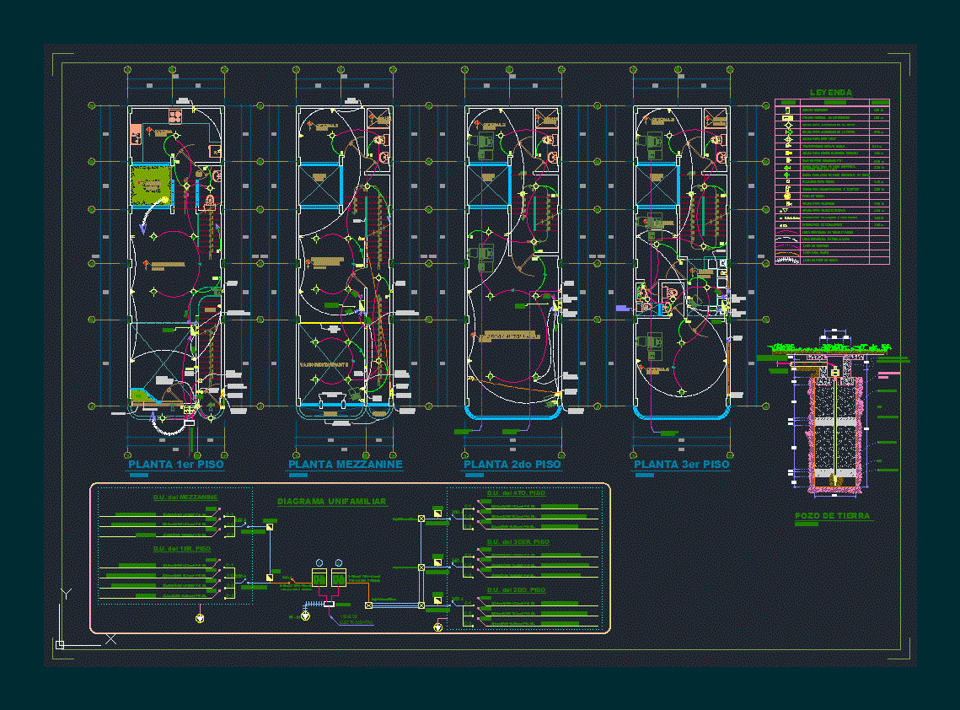The width and height of the screenshot is (960, 710).
Task: Select the "D.U. del 1ER. PISO" heading
Action: point(182,549)
